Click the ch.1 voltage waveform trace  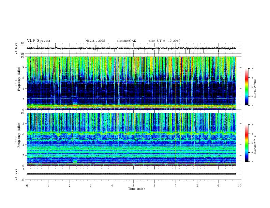[x=131, y=48]
